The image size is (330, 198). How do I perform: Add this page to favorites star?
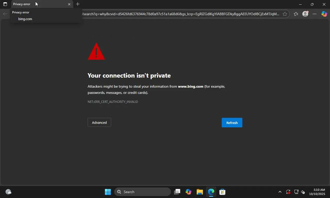click(x=285, y=14)
